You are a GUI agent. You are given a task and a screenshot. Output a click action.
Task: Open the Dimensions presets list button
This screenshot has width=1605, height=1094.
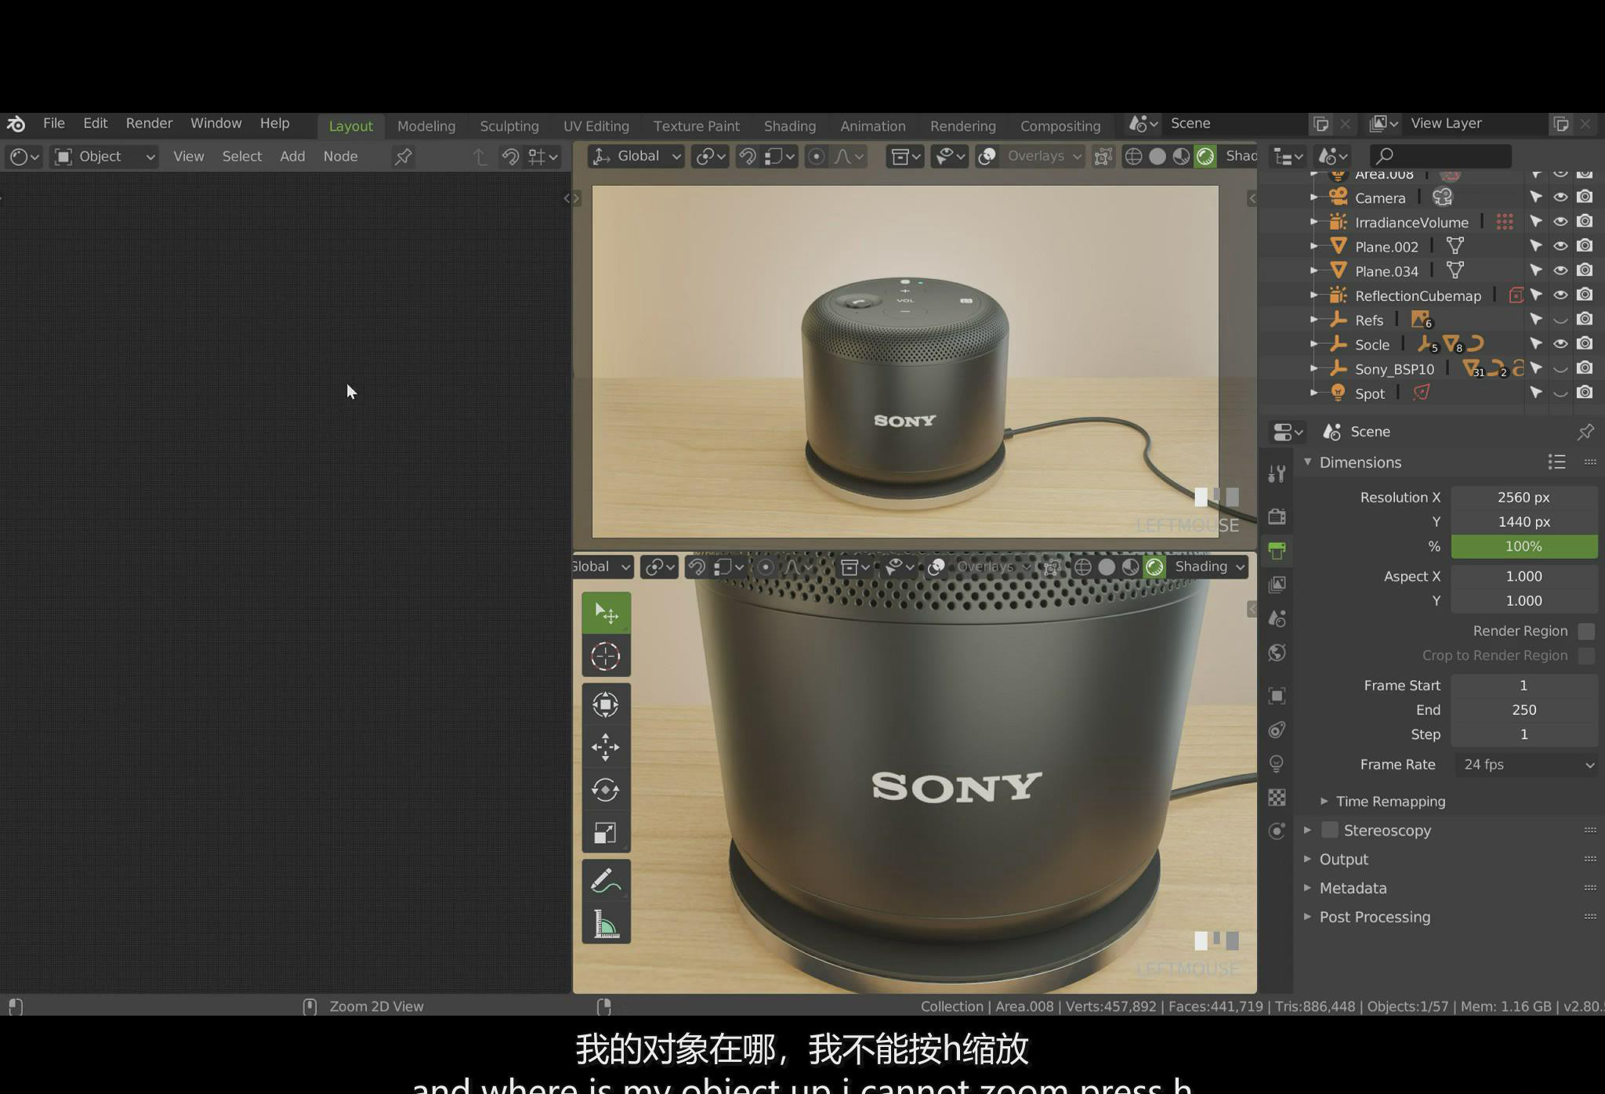(1556, 462)
